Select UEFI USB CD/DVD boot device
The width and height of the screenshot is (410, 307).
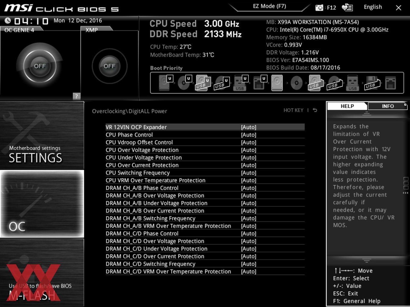click(x=222, y=83)
